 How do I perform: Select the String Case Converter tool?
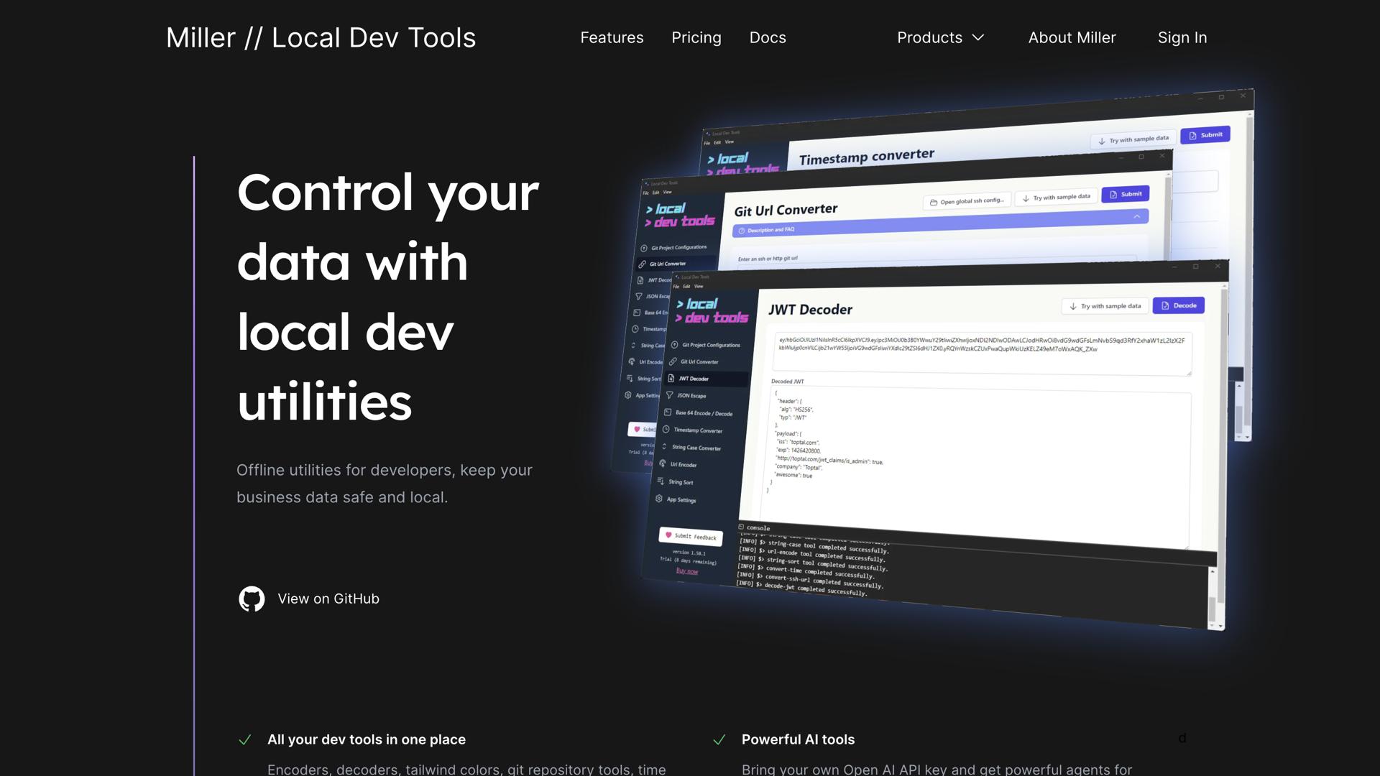[696, 448]
